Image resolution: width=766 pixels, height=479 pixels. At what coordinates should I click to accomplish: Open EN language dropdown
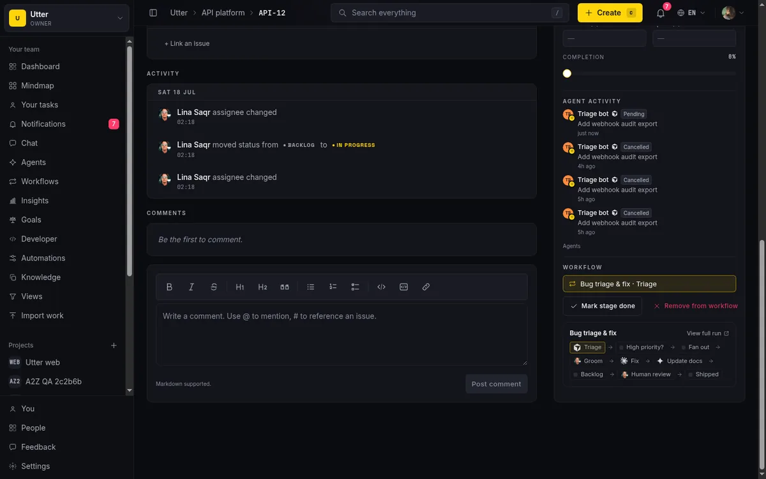(691, 13)
